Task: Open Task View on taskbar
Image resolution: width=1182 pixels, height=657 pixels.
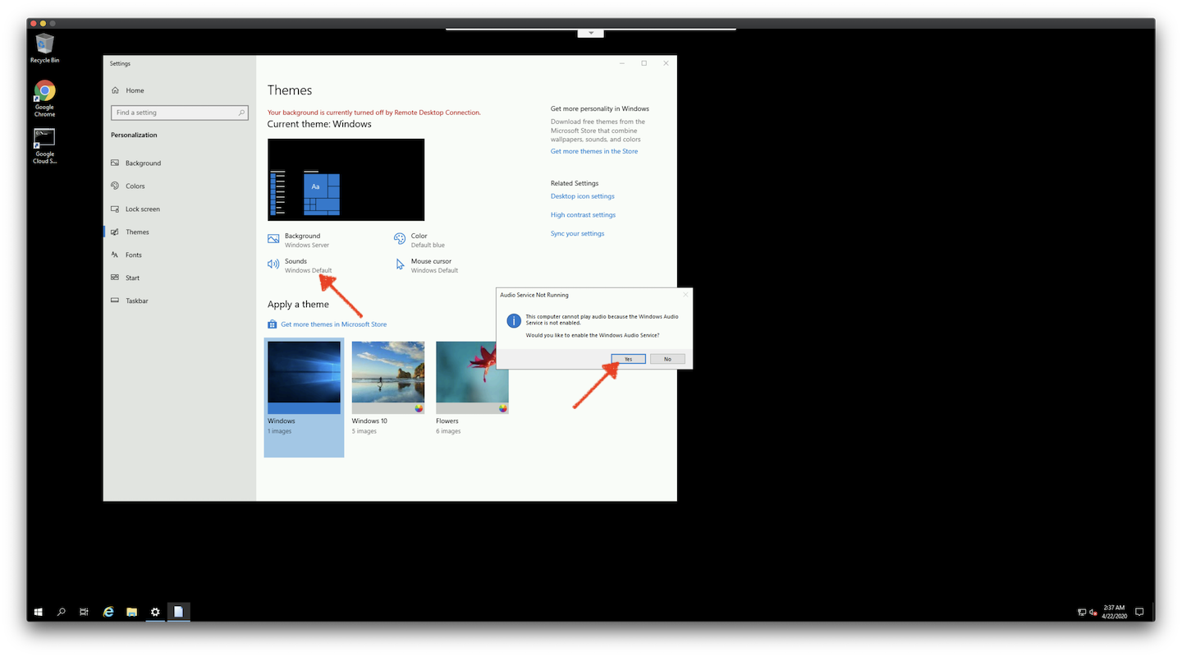Action: pyautogui.click(x=84, y=612)
